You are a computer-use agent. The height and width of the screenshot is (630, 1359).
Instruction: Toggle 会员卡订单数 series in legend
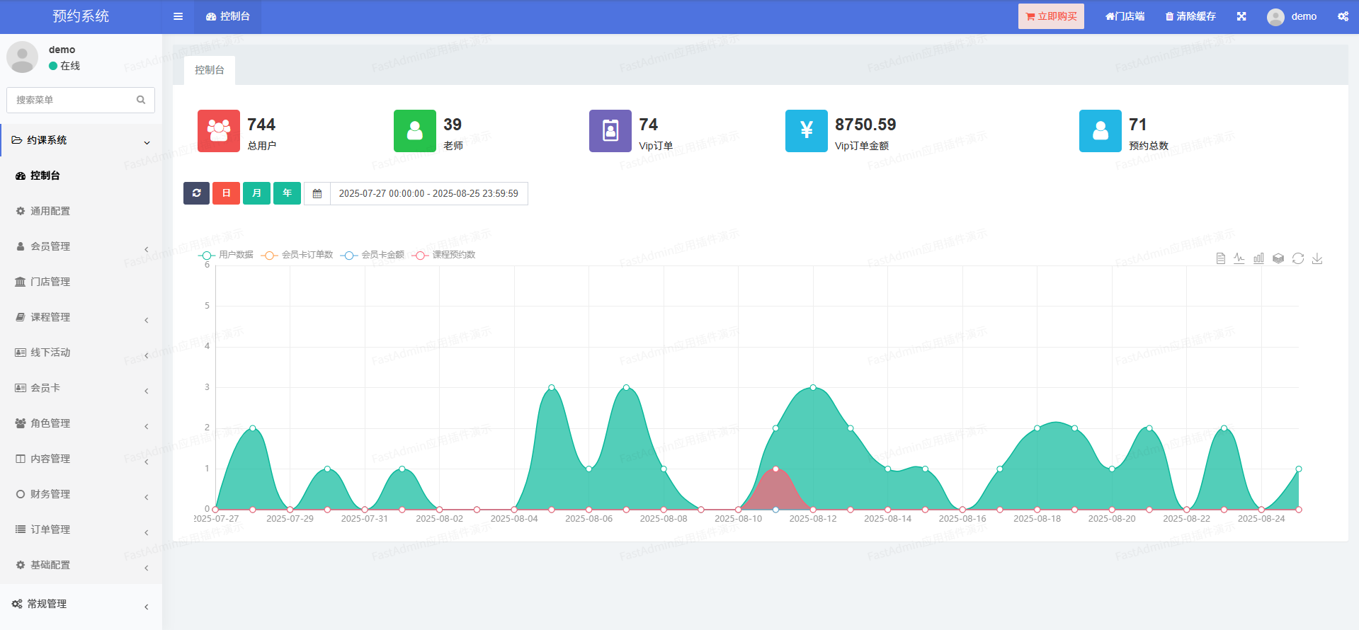(x=297, y=255)
